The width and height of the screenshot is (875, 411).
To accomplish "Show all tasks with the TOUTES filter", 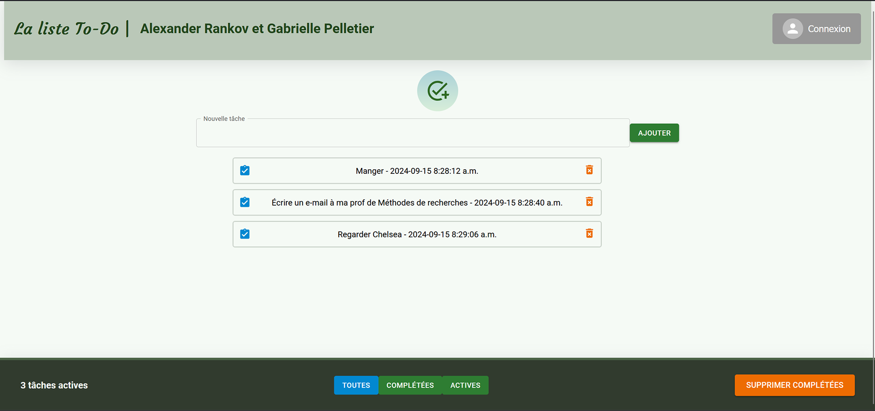I will [x=356, y=385].
